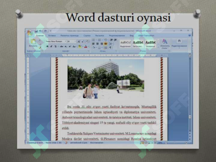Switch to the Ссылки tab
The width and height of the screenshot is (216, 162).
coord(87,35)
